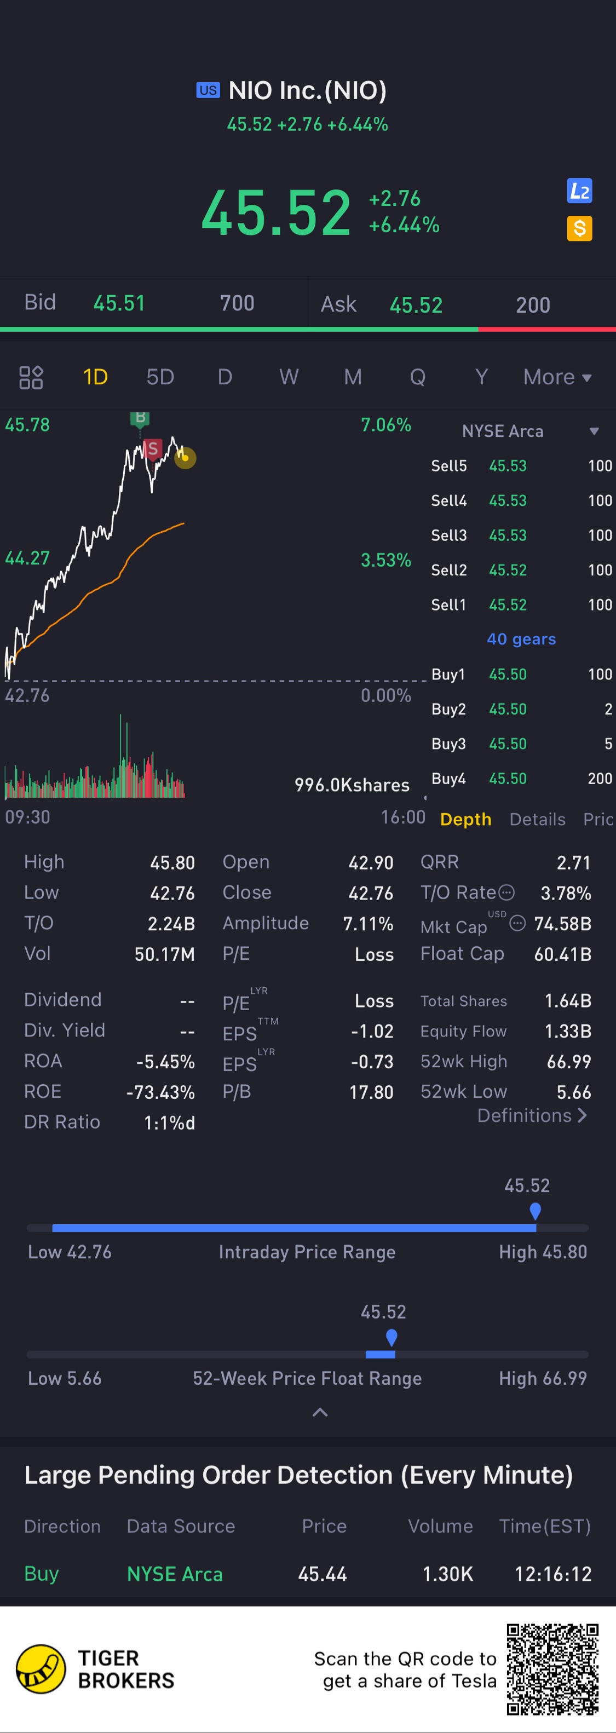Tap the T/O Rate info icon
Image resolution: width=616 pixels, height=1733 pixels.
(507, 893)
